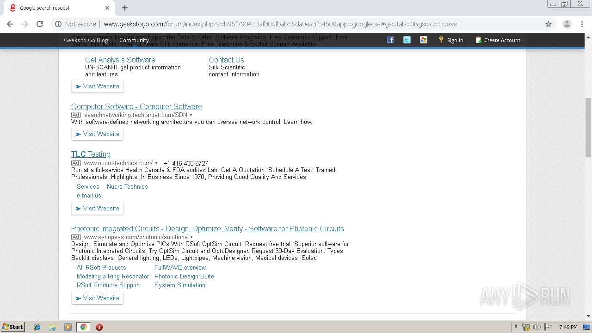Open Geeks to Go Blog menu item
Viewport: 592px width, 333px height.
[86, 40]
